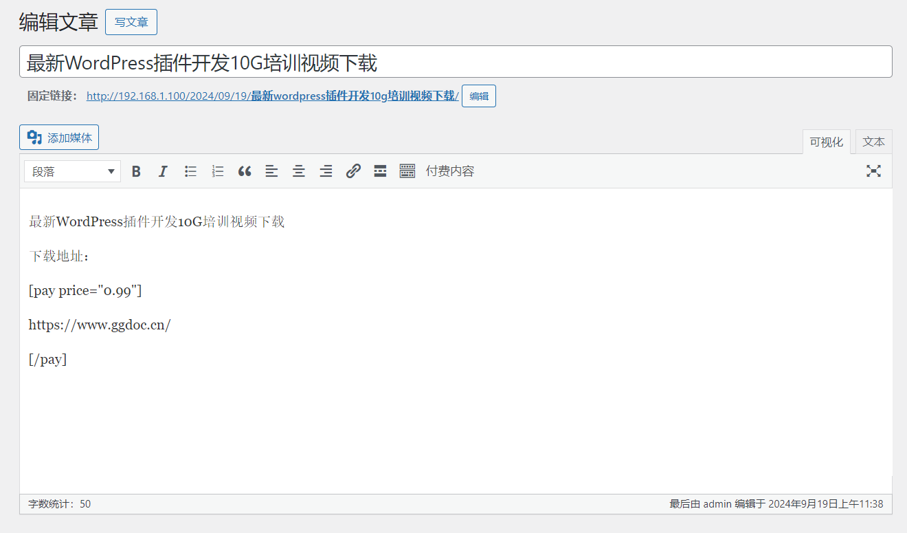Click the https://www.ggdoc.cn/ text line
The image size is (907, 533).
[100, 325]
